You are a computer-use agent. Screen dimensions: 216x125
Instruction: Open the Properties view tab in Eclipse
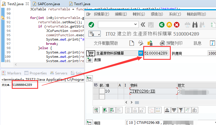pyautogui.click(x=36, y=73)
